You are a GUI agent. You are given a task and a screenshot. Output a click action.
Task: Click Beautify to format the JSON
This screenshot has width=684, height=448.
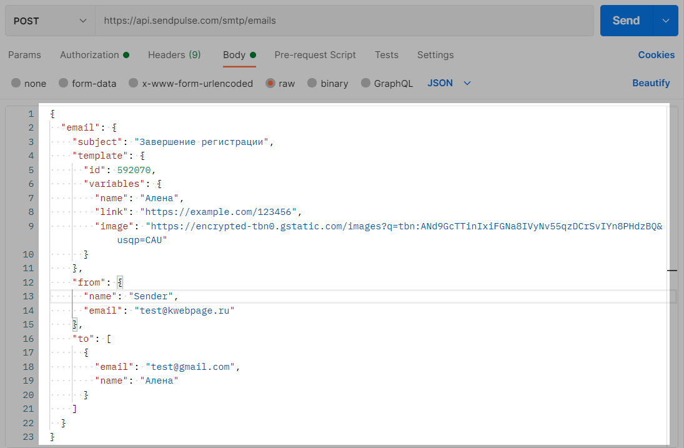click(651, 83)
